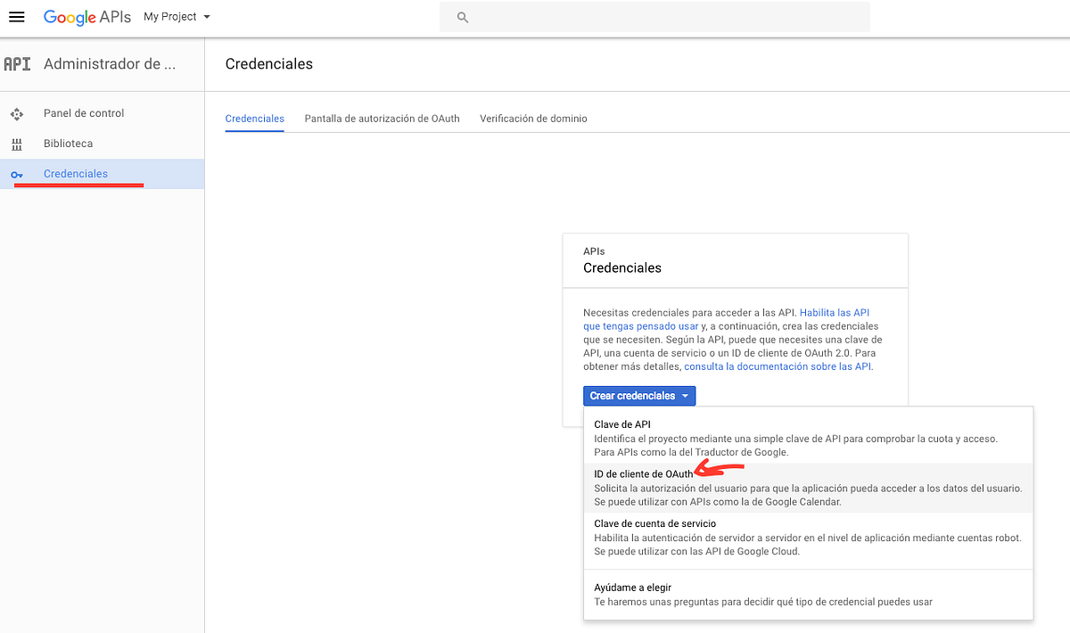The width and height of the screenshot is (1070, 633).
Task: Click the Biblioteca grid icon
Action: (18, 143)
